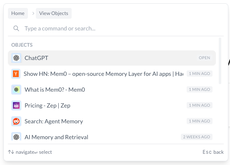Image resolution: width=230 pixels, height=165 pixels.
Task: Click the Esc back hint
Action: 213,152
